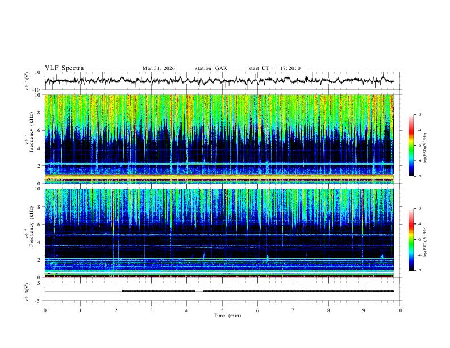The image size is (450, 348).
Task: Click time axis tick label "7"
Action: point(293,310)
